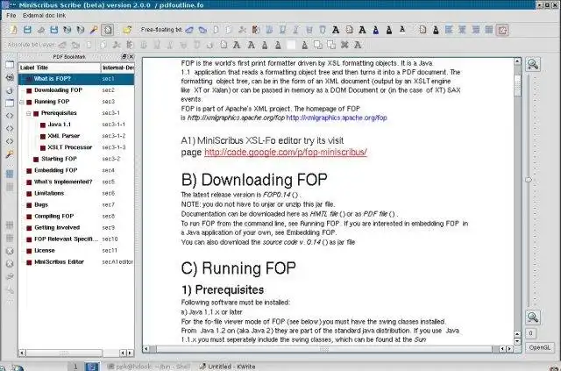Select the XML Parser bookmark
This screenshot has width=561, height=371.
pos(64,136)
